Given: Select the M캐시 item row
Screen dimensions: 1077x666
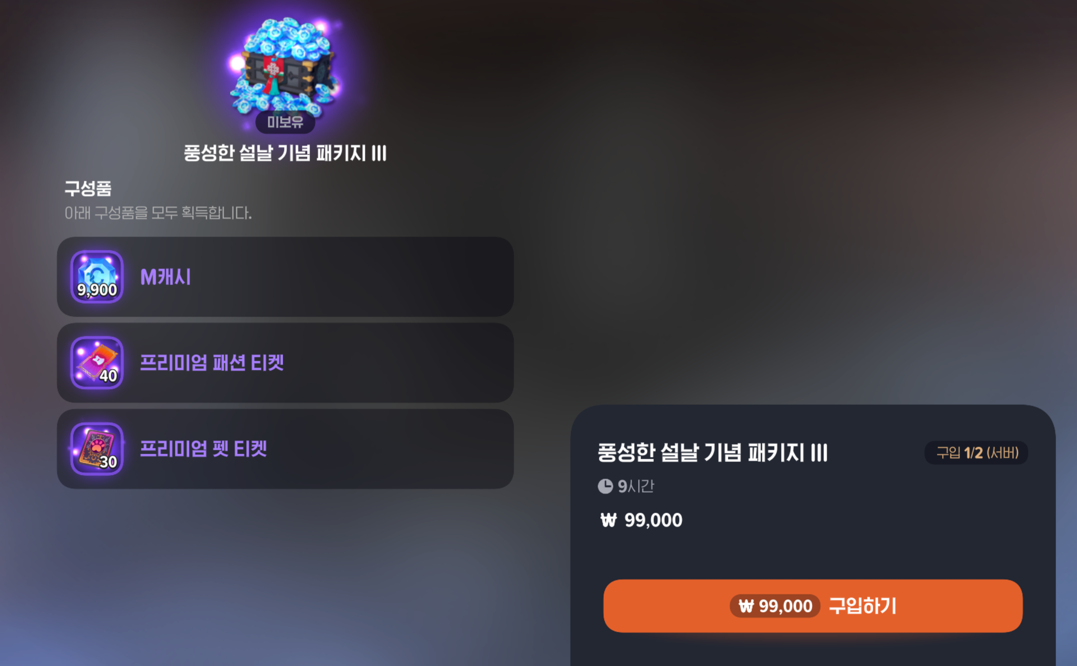Looking at the screenshot, I should (x=285, y=277).
